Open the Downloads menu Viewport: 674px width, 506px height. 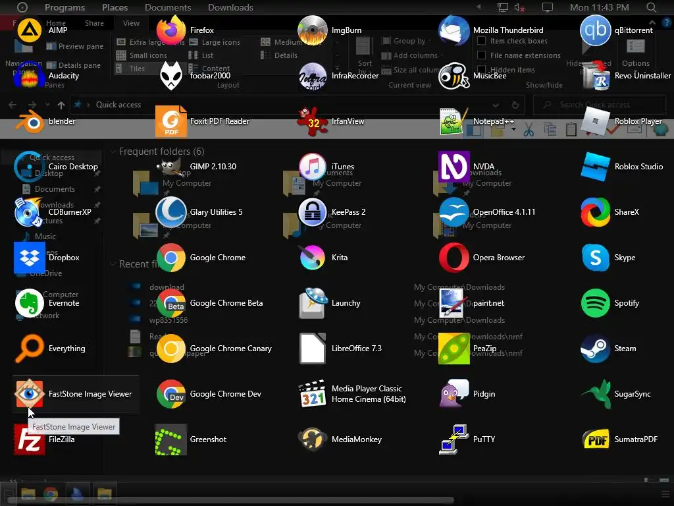230,7
